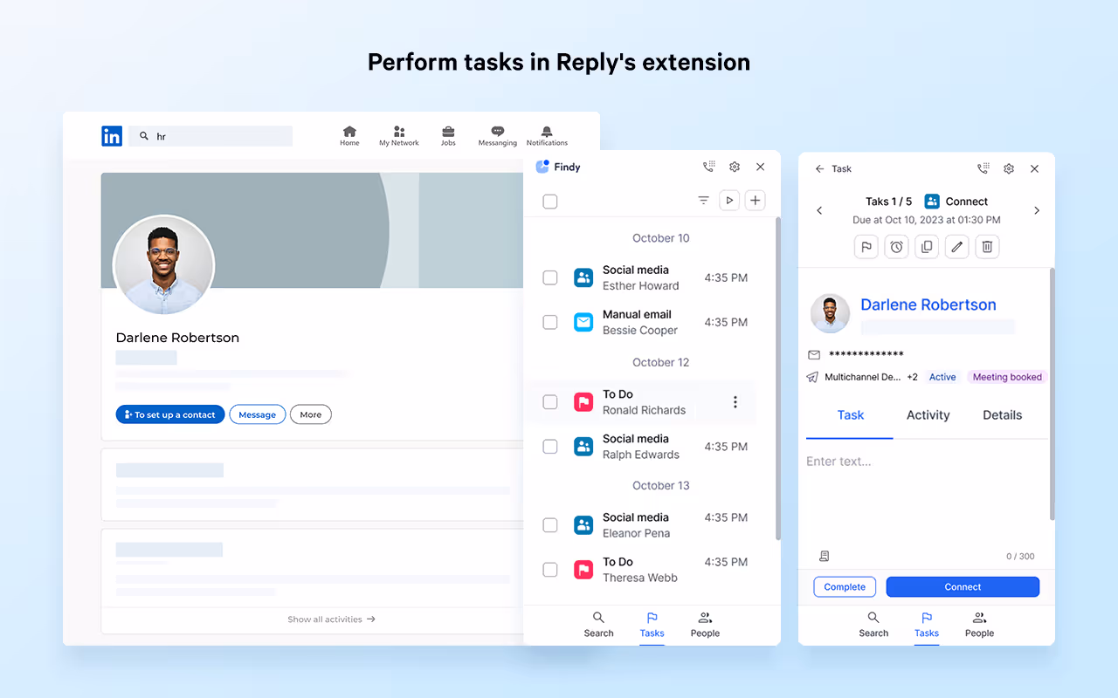
Task: Go to next task chevron
Action: pos(1037,210)
